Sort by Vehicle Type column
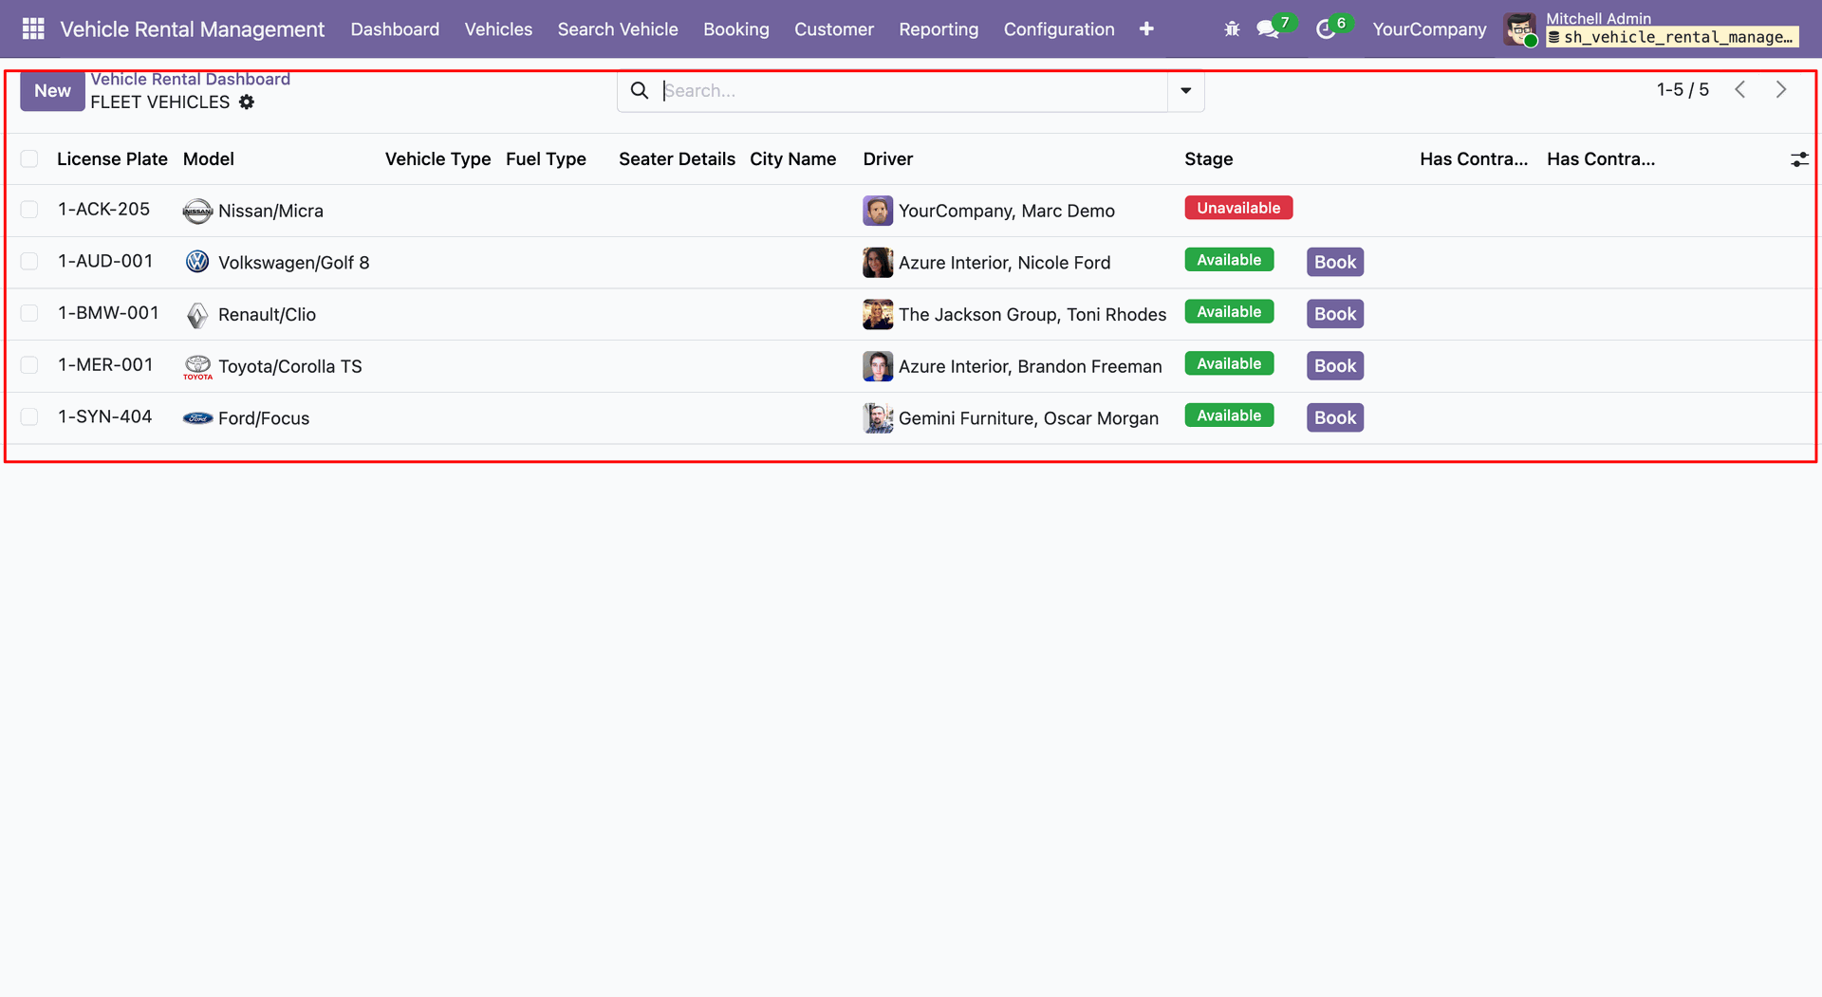 point(438,159)
